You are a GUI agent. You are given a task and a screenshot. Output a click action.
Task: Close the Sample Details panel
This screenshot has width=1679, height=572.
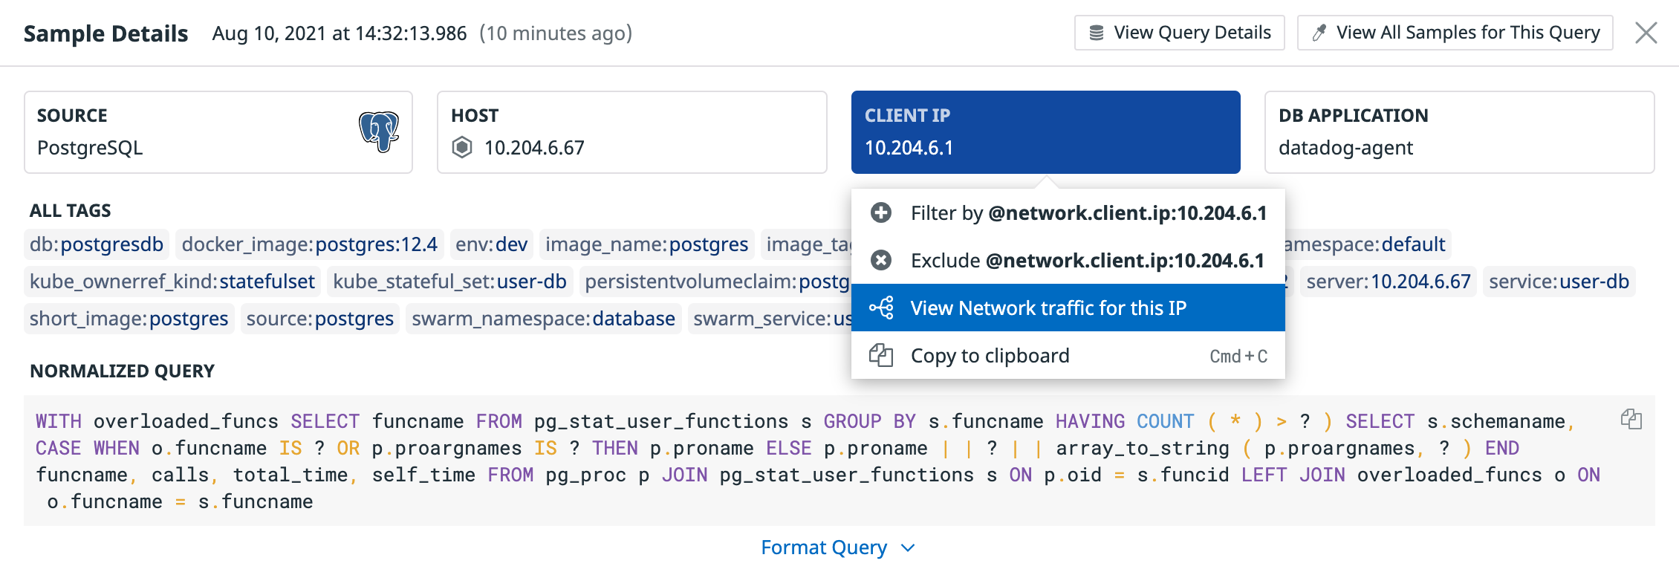pos(1646,33)
